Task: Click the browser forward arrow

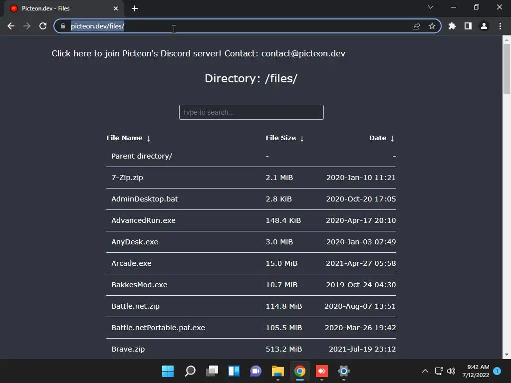Action: [x=27, y=26]
